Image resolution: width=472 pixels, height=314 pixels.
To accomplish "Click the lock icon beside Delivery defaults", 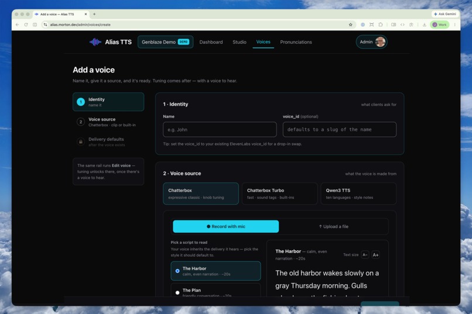I will click(81, 142).
